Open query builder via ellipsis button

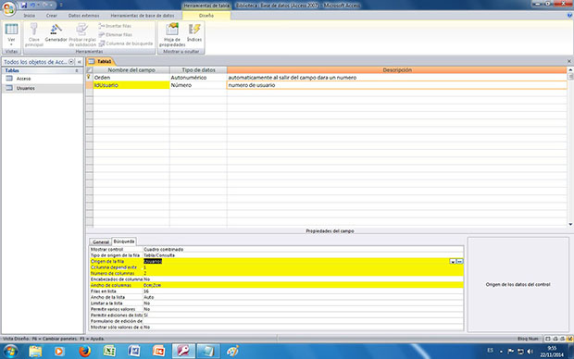tap(459, 261)
